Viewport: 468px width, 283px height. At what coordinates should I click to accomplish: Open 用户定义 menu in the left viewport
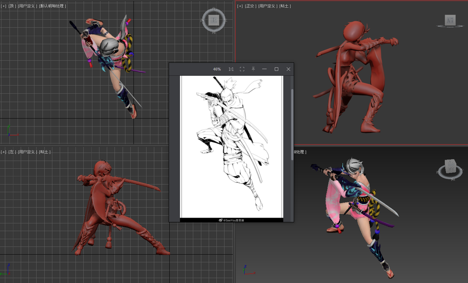[x=27, y=152]
